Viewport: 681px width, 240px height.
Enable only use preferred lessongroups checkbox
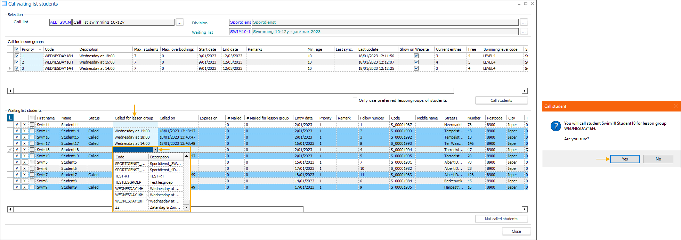click(355, 100)
